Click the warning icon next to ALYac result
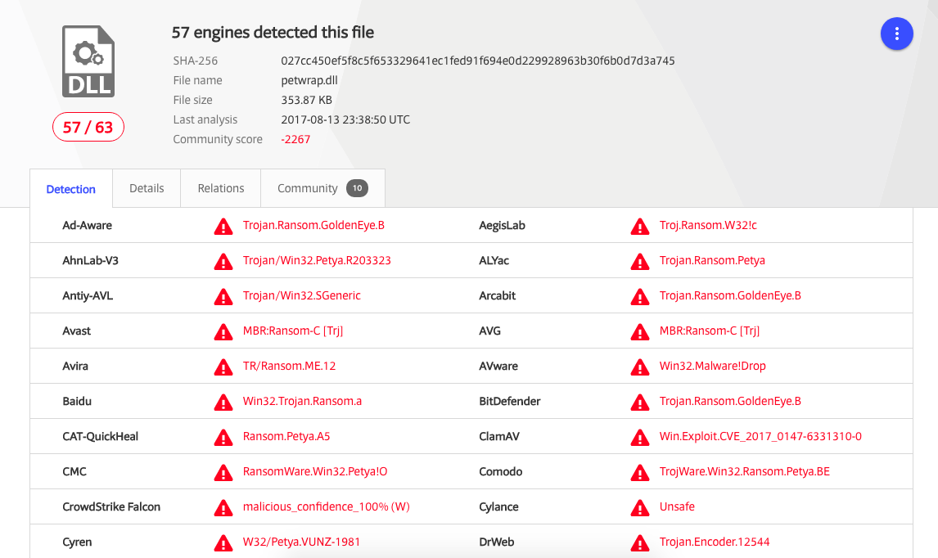938x558 pixels. click(x=639, y=261)
